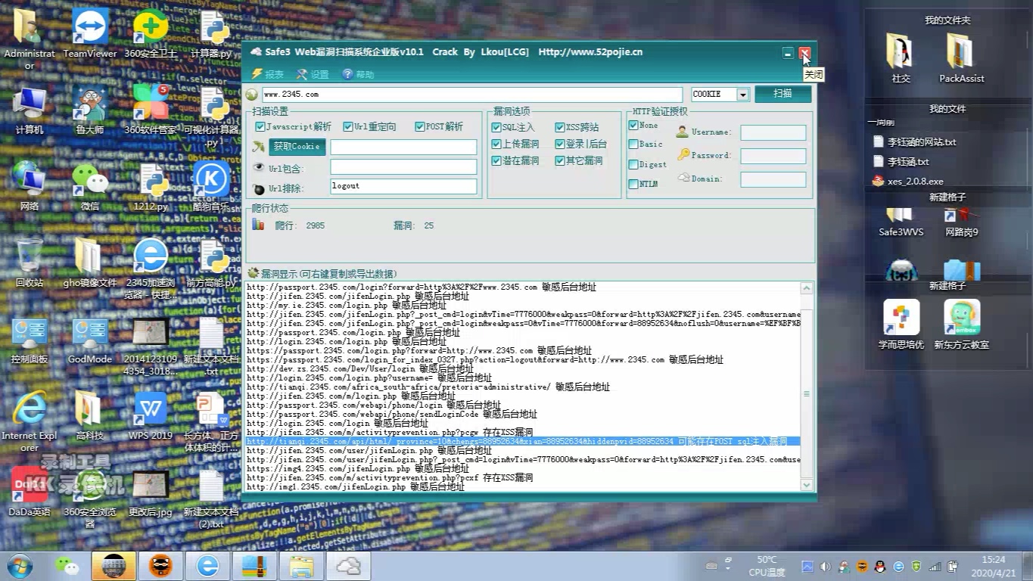Click the Cookie text input field

tap(403, 147)
